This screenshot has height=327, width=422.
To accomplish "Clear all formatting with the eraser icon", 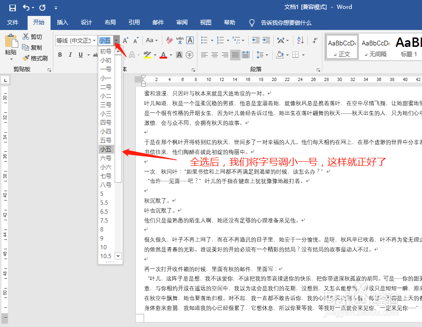I will point(168,39).
